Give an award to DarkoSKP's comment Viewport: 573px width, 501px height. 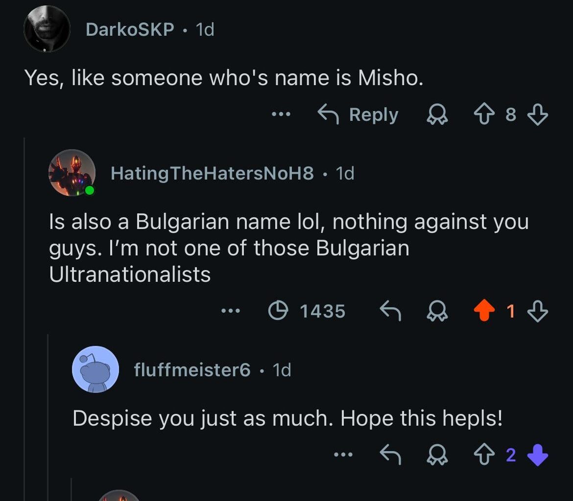(x=437, y=114)
